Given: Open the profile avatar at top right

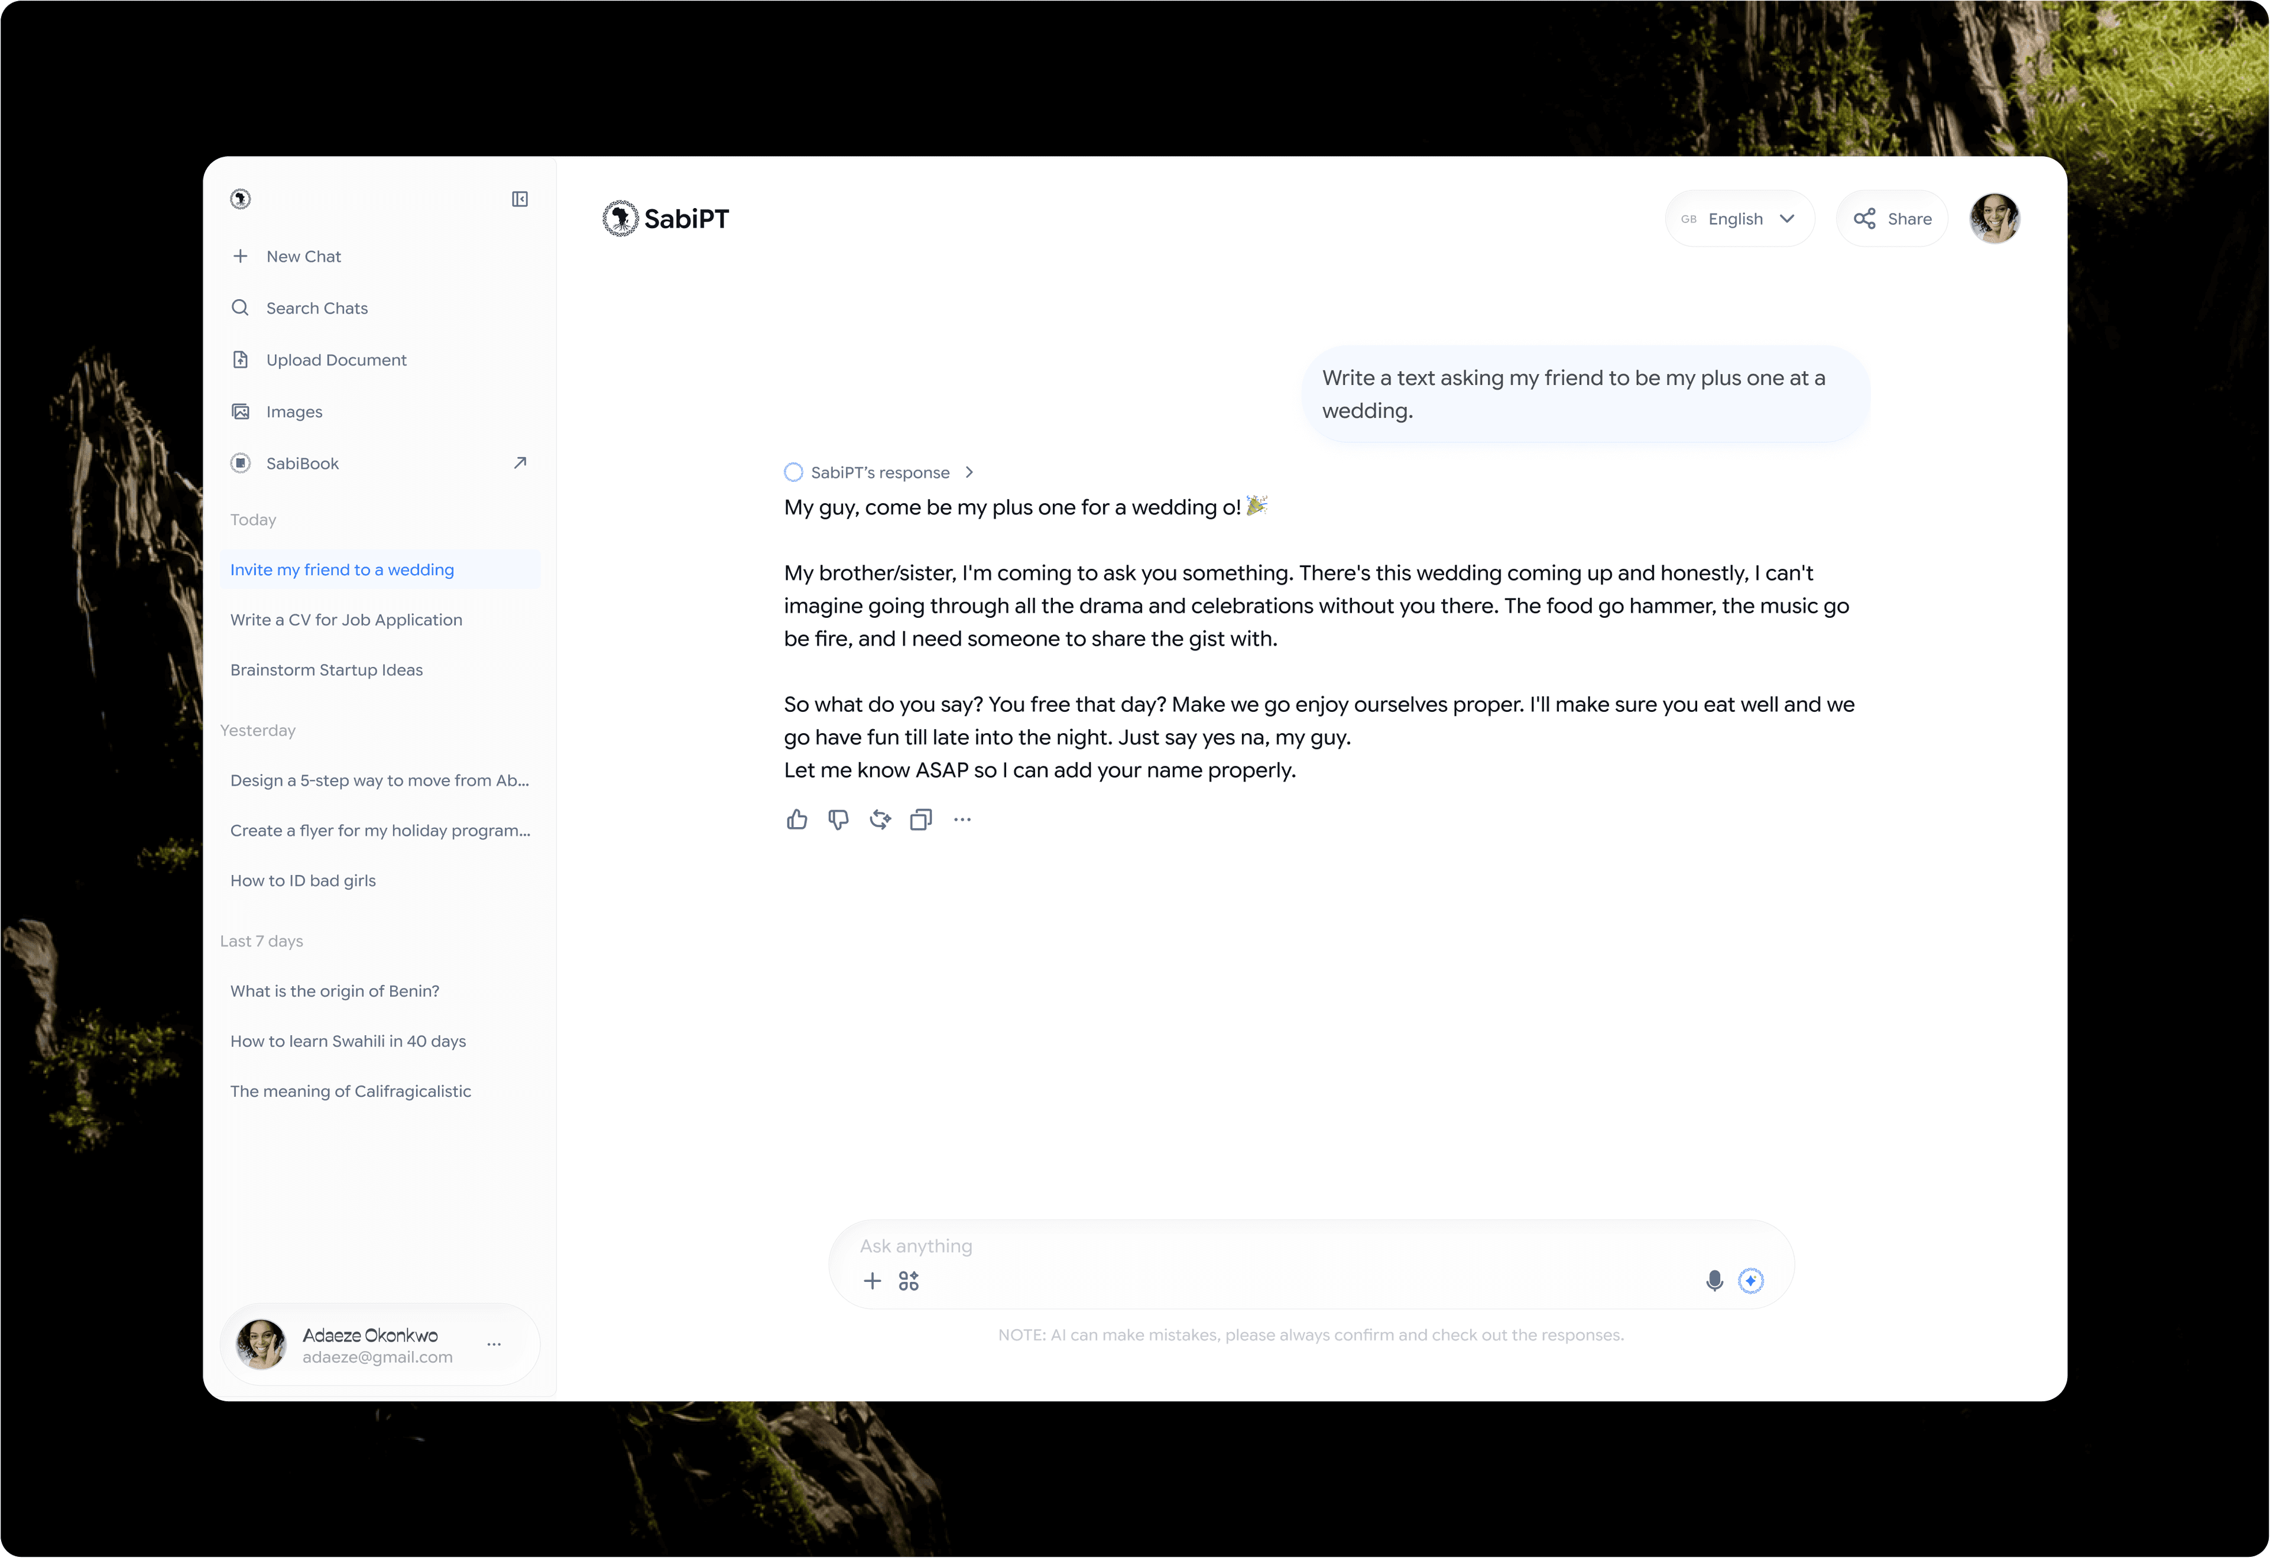Looking at the screenshot, I should click(1995, 218).
